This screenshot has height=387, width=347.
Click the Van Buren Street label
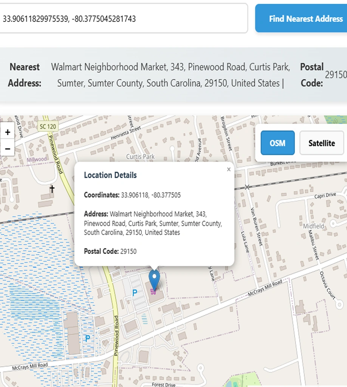point(257,227)
